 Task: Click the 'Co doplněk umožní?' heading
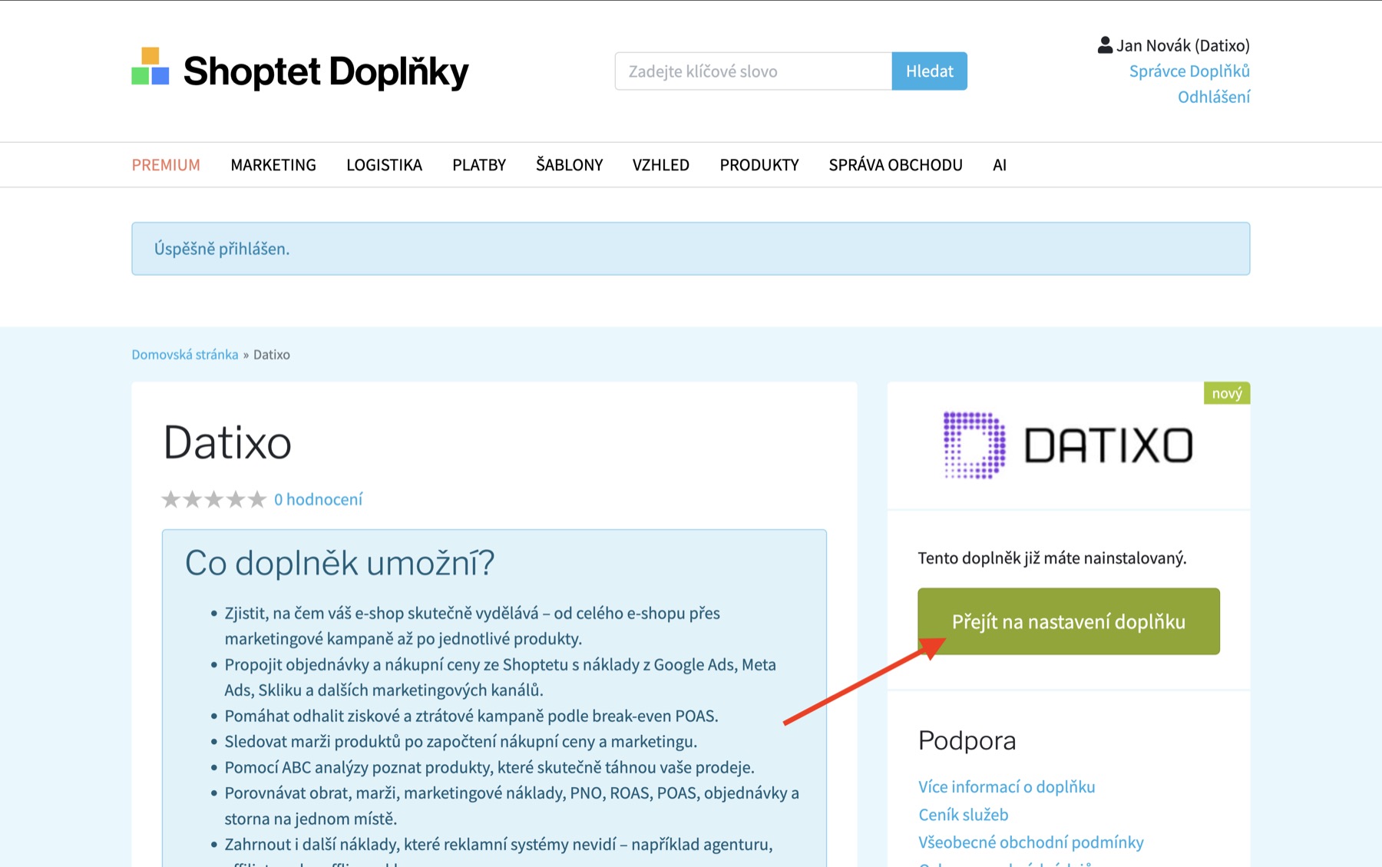click(x=339, y=563)
